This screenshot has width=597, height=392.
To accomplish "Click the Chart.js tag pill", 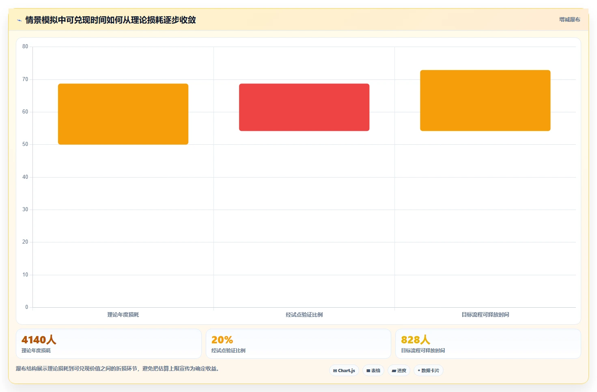I will [x=344, y=371].
